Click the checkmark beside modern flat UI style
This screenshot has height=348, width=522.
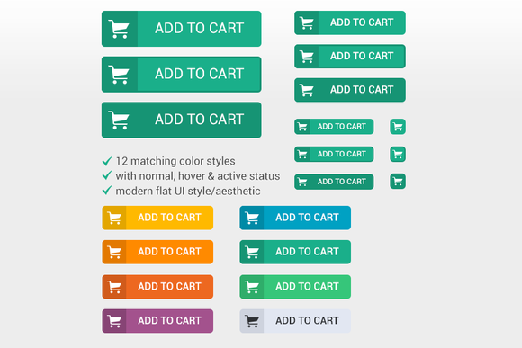[107, 191]
